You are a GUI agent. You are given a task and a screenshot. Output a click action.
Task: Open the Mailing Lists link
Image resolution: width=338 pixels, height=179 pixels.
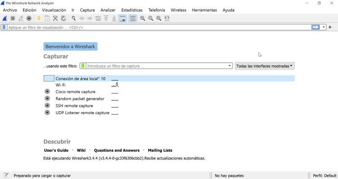pos(160,150)
